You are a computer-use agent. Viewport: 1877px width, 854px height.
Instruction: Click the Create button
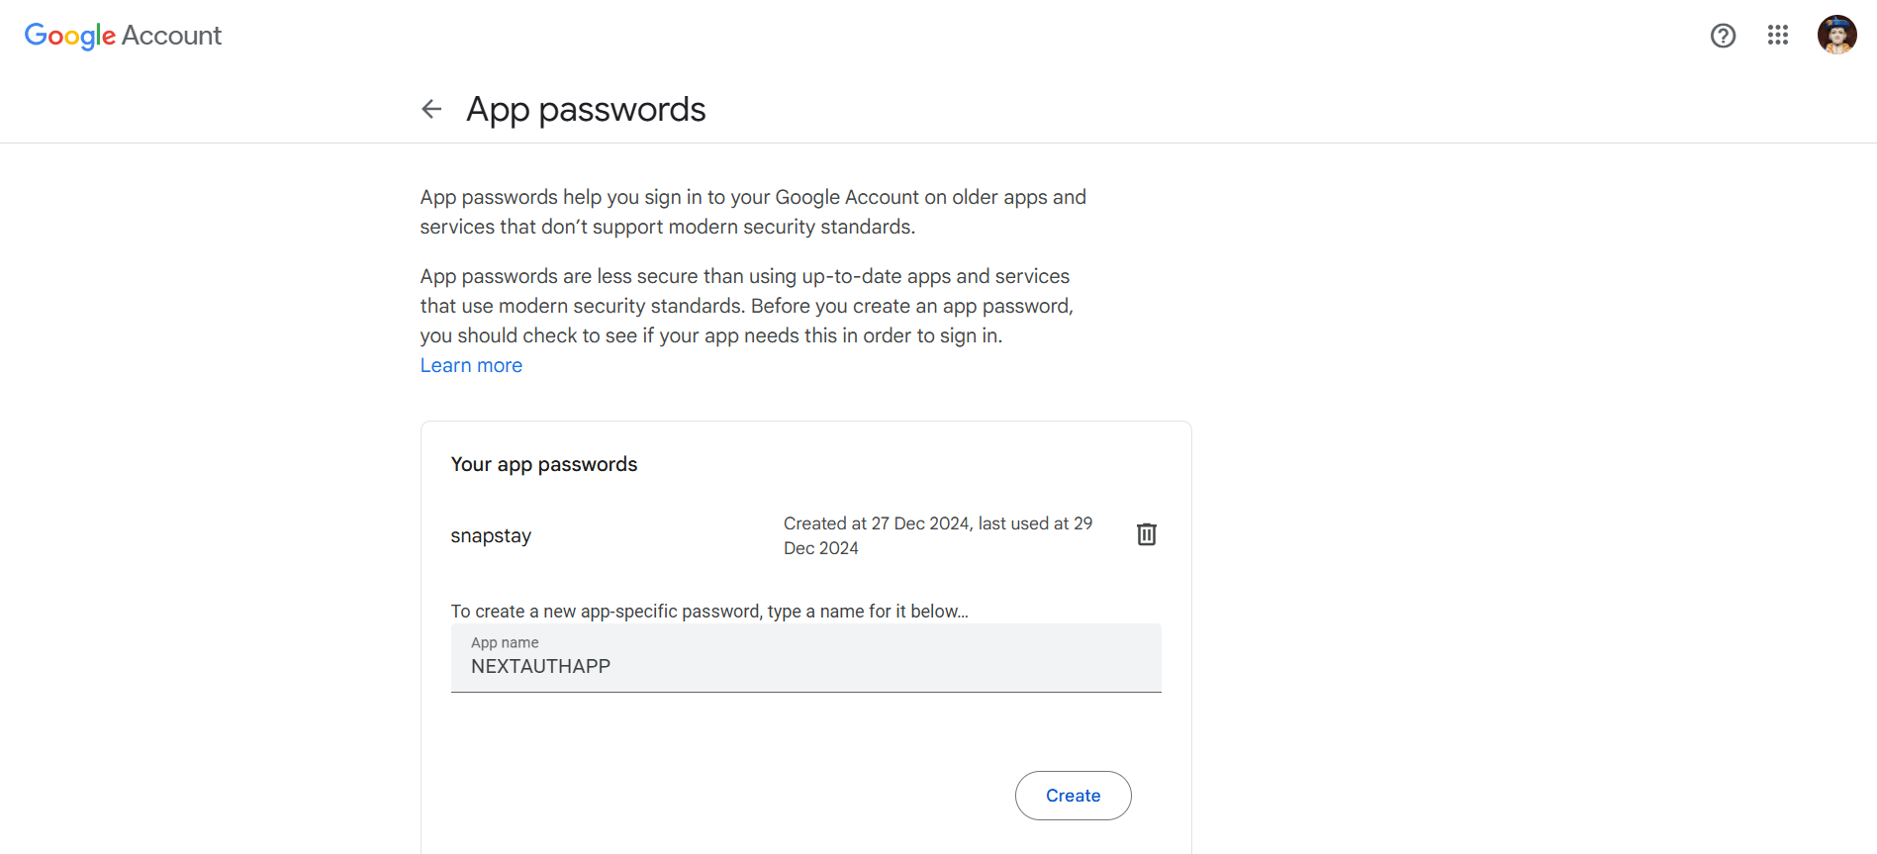[1073, 795]
